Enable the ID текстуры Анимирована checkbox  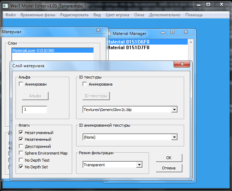pos(85,84)
